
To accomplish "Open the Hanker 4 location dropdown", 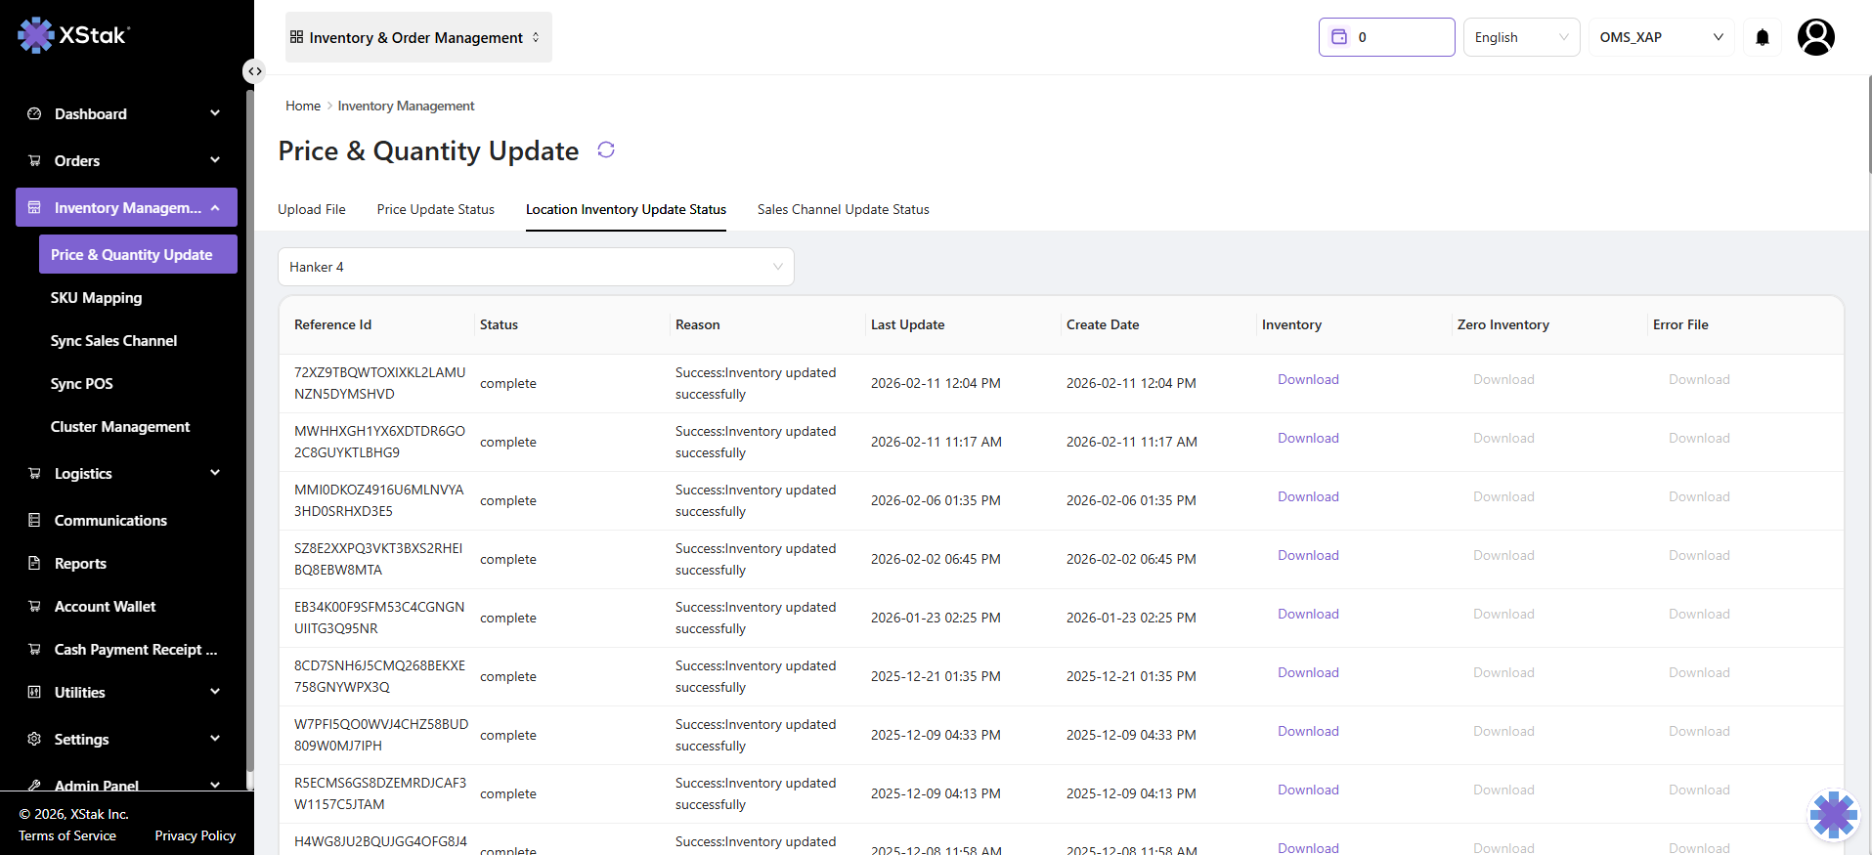I will click(536, 267).
